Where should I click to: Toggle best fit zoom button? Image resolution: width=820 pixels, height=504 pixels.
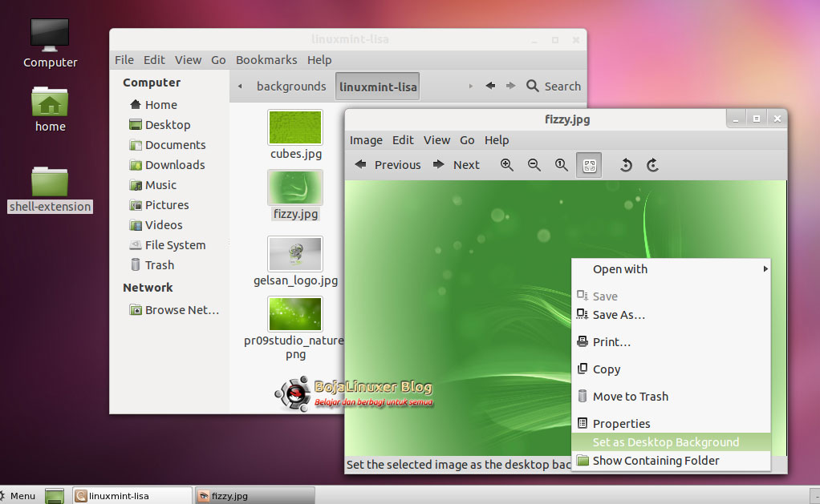click(589, 166)
